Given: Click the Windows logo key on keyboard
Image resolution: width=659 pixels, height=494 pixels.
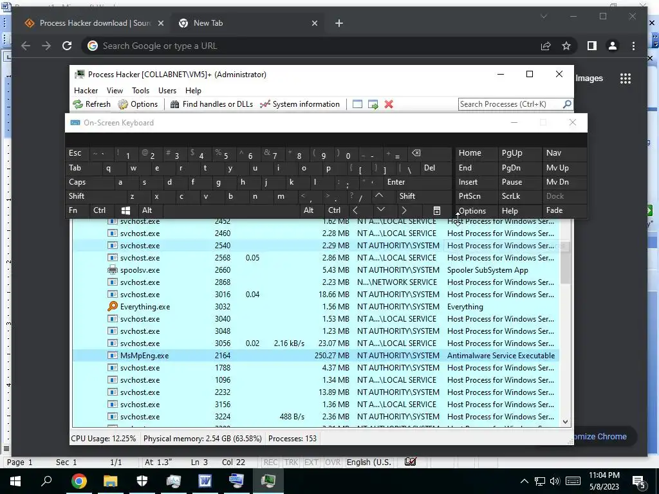Looking at the screenshot, I should click(125, 210).
